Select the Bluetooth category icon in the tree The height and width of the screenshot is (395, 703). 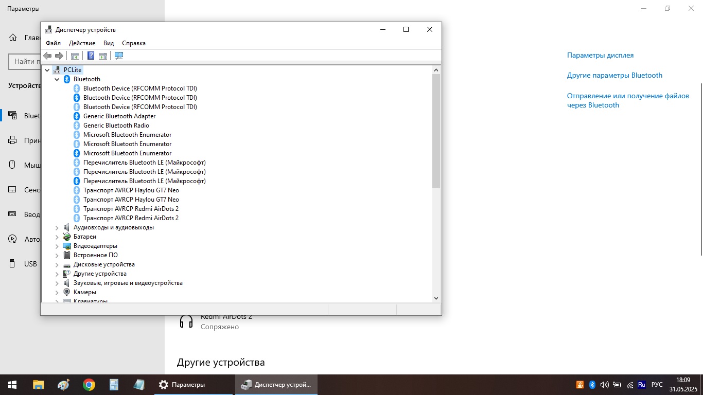[x=67, y=79]
